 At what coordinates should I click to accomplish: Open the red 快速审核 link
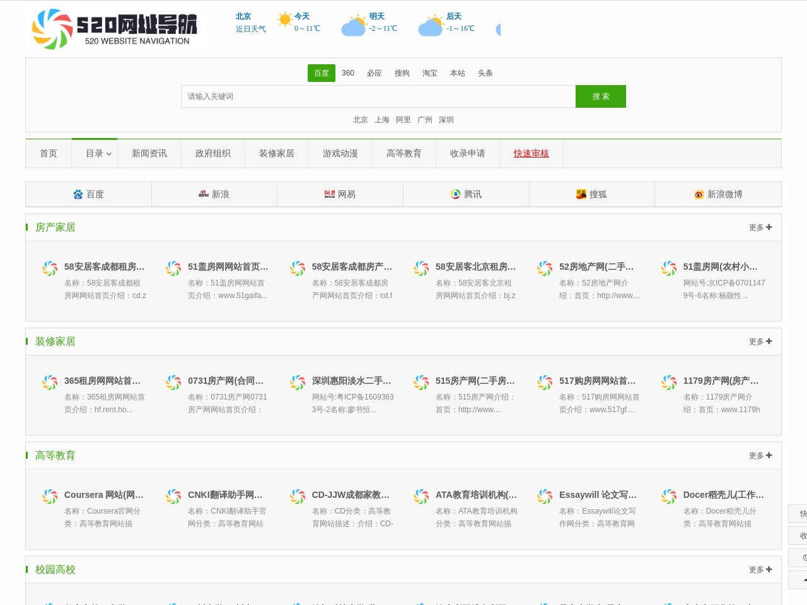531,153
